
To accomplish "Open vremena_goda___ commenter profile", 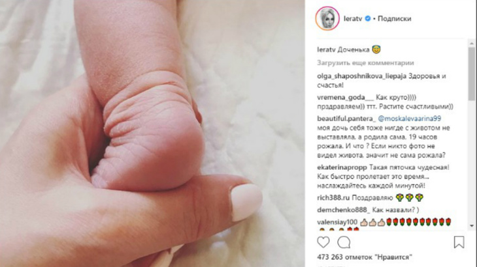I will point(345,97).
